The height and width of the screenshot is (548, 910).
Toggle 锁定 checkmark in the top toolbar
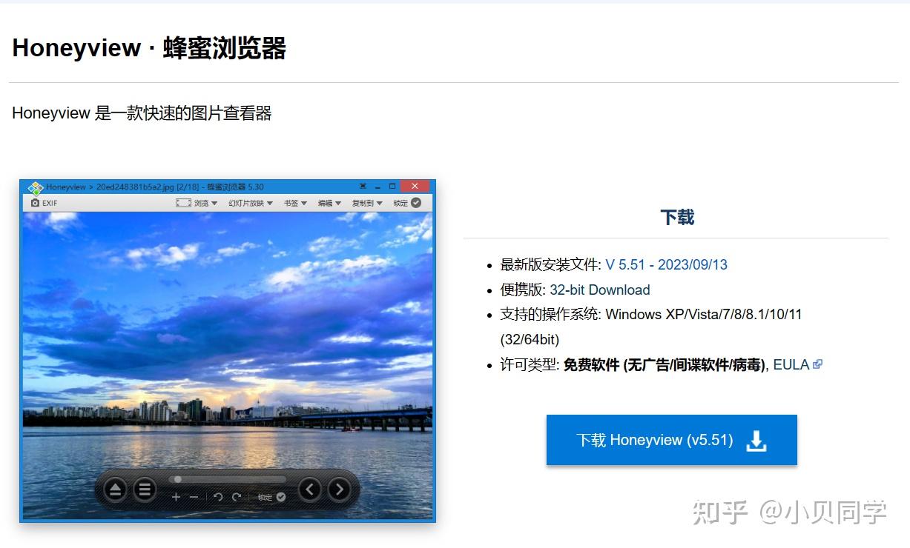click(x=416, y=203)
